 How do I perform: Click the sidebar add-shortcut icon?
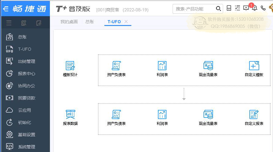pos(39,23)
